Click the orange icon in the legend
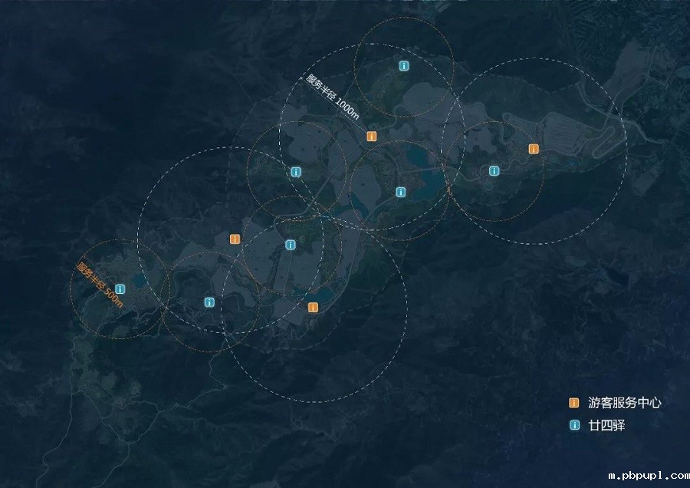690x488 pixels. pos(574,403)
